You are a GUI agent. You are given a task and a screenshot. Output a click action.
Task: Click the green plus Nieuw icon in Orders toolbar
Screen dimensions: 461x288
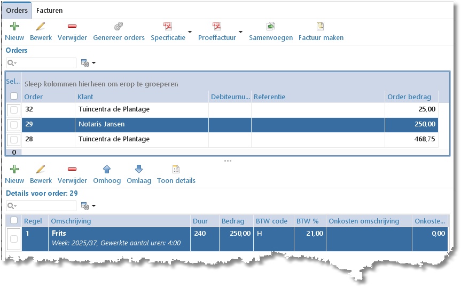coord(14,27)
